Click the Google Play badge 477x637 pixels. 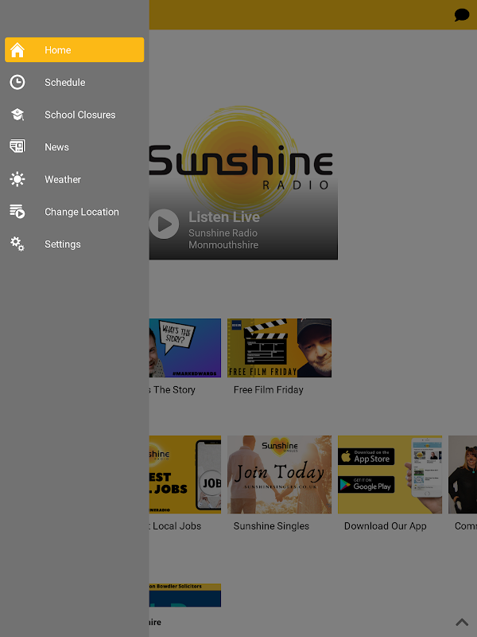pos(366,484)
